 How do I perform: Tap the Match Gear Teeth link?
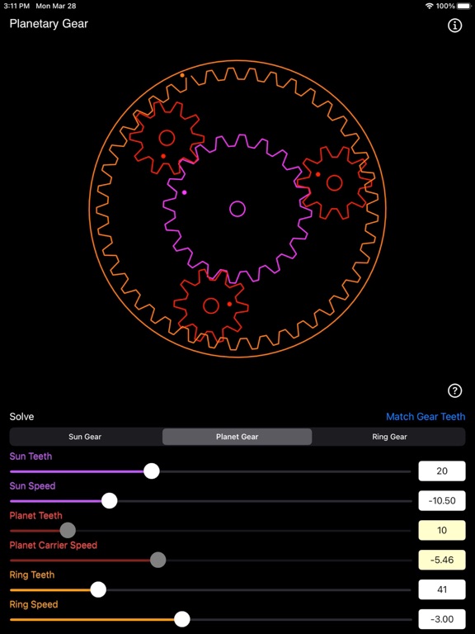coord(426,416)
